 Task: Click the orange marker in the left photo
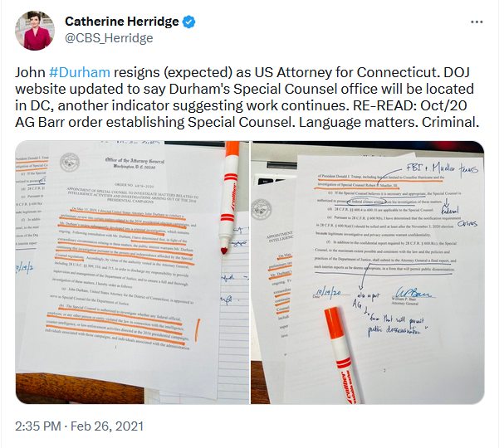pos(228,197)
